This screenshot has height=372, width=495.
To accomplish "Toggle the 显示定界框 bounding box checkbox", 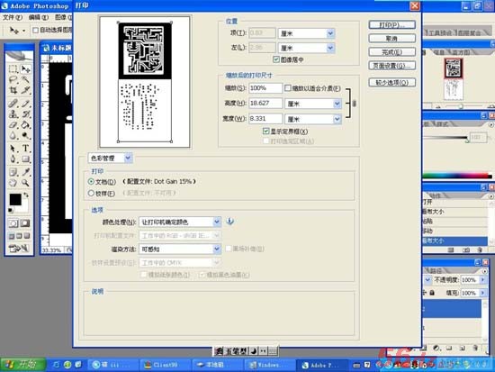I will (265, 131).
